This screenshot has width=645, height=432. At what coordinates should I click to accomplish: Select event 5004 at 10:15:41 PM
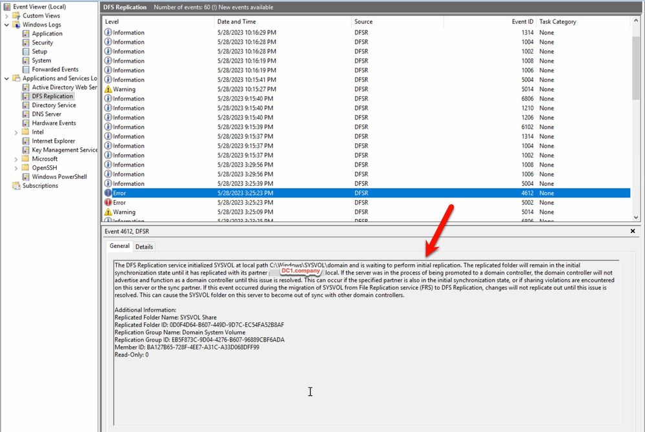pos(367,80)
